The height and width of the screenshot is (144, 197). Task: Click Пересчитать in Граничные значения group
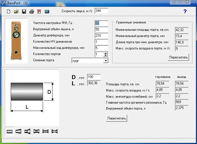click(x=178, y=57)
